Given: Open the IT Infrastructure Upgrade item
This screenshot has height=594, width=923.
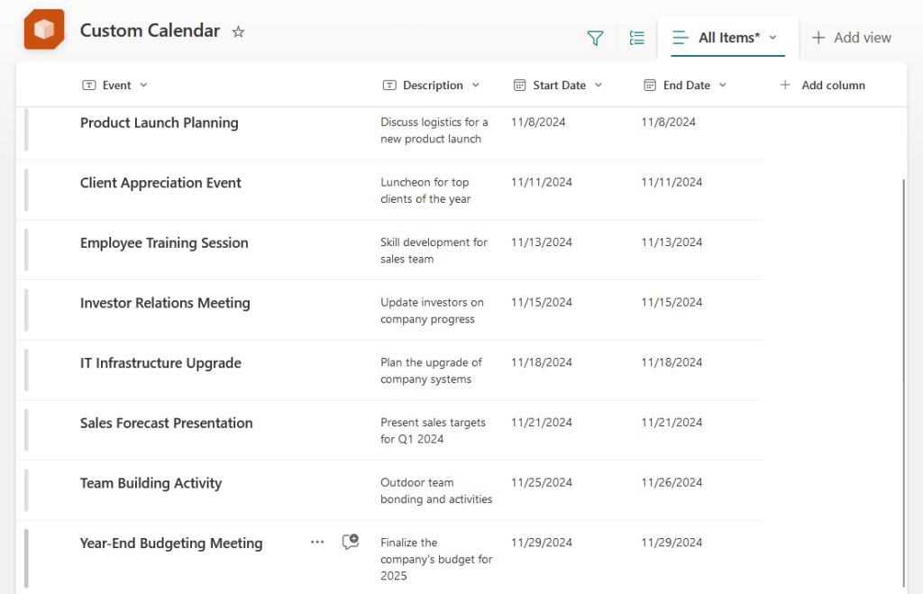Looking at the screenshot, I should click(160, 363).
